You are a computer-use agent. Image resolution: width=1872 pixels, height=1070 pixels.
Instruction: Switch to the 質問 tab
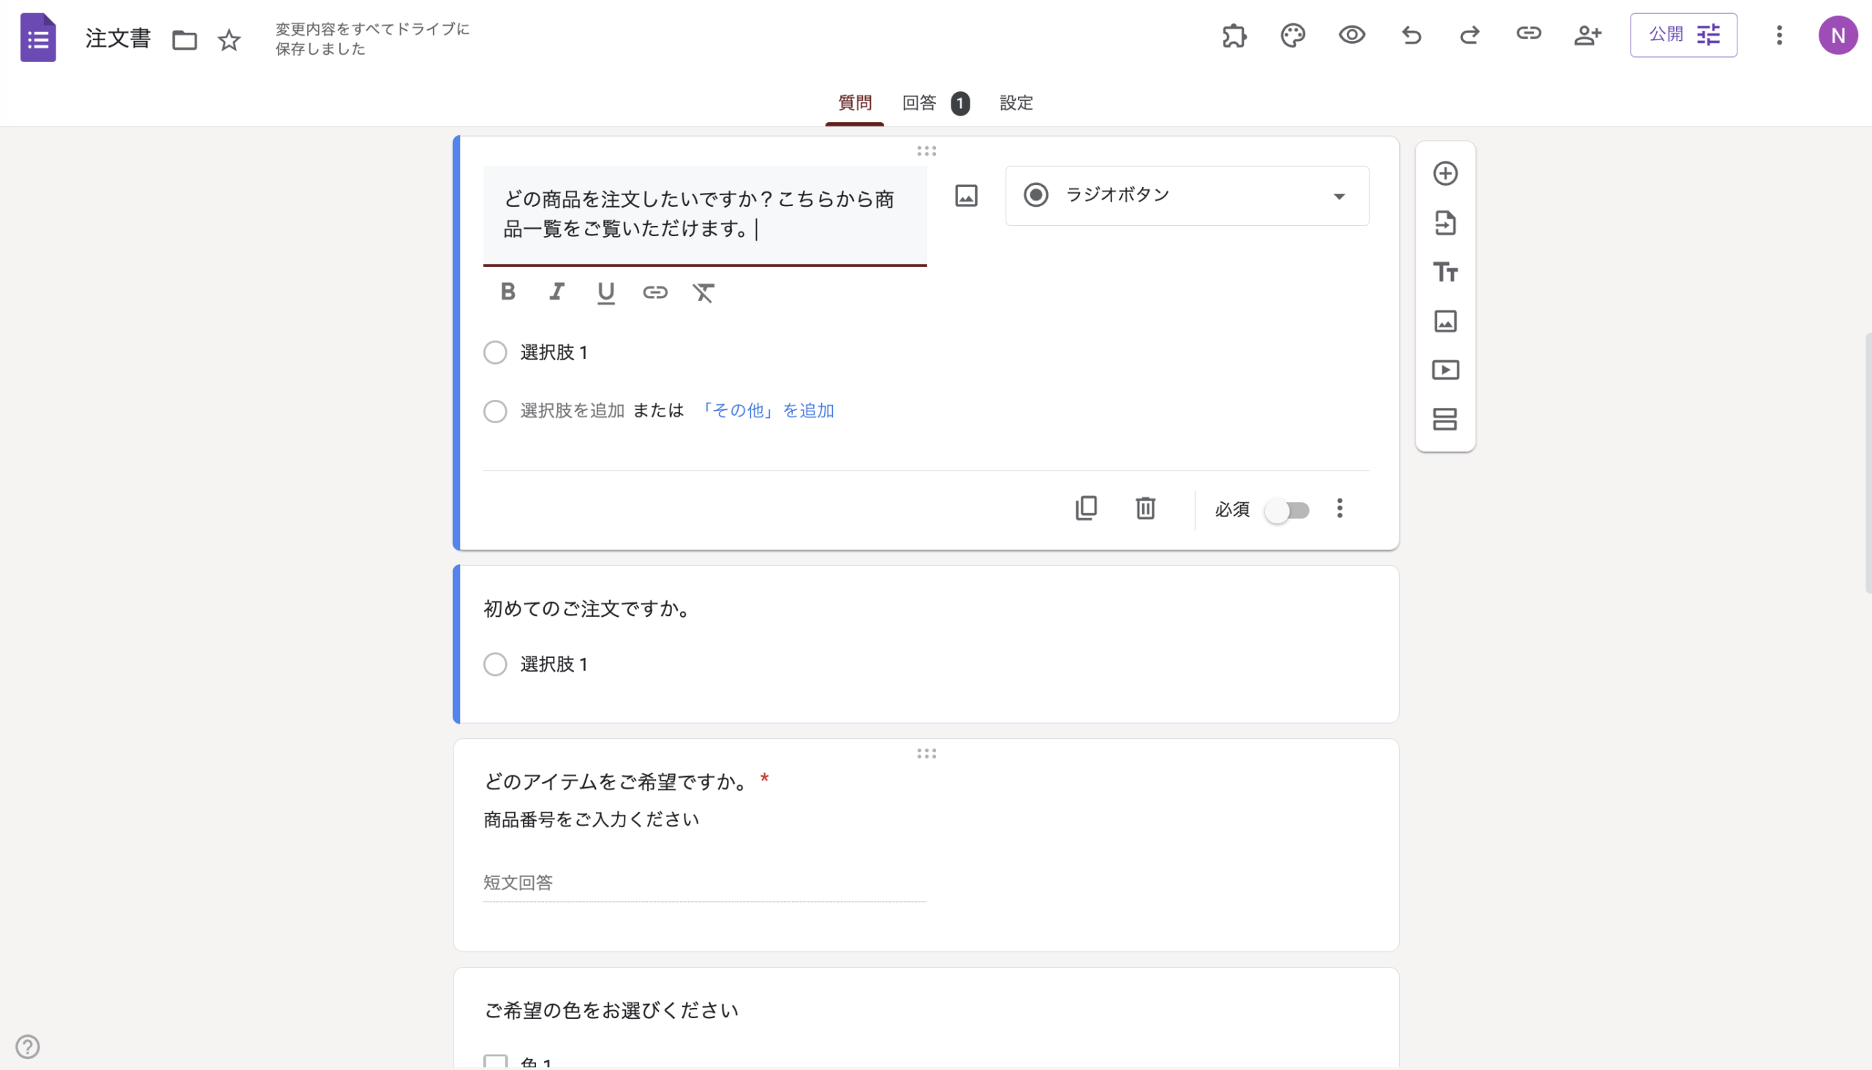click(854, 103)
